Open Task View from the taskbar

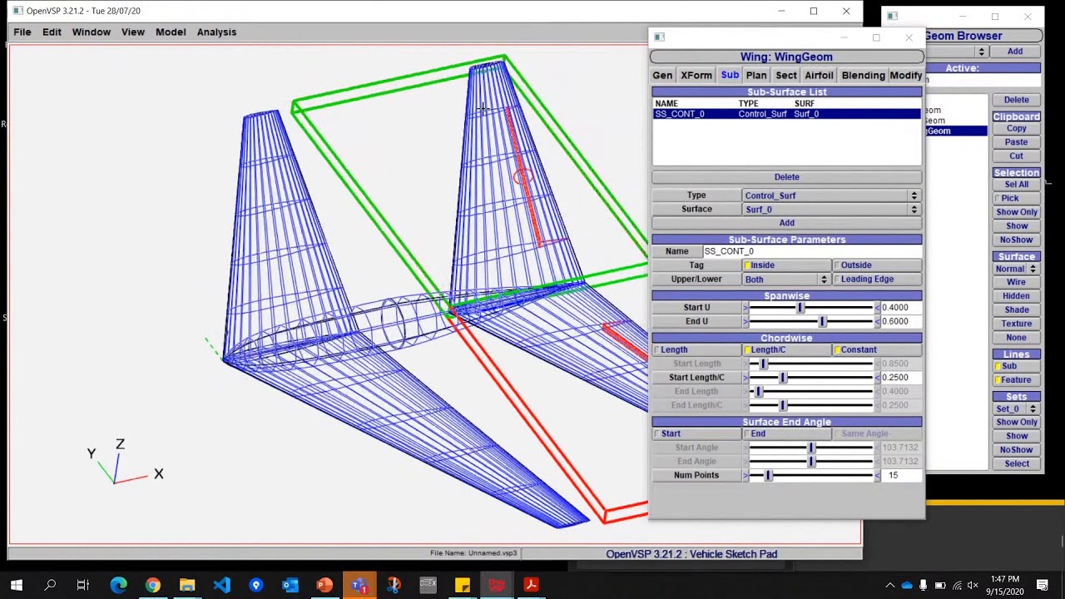coord(83,585)
